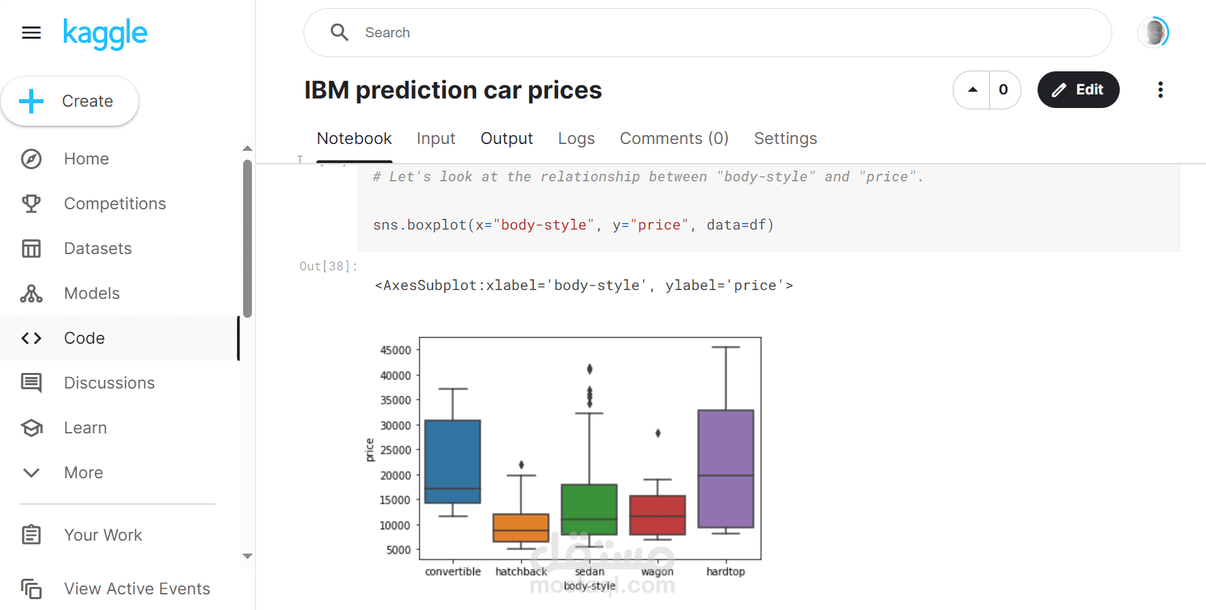1206x610 pixels.
Task: Switch to the Output tab
Action: tap(507, 139)
